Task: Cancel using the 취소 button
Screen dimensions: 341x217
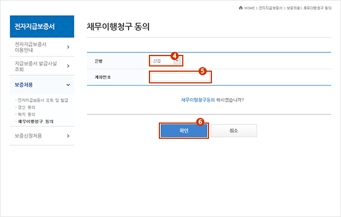Action: [234, 131]
